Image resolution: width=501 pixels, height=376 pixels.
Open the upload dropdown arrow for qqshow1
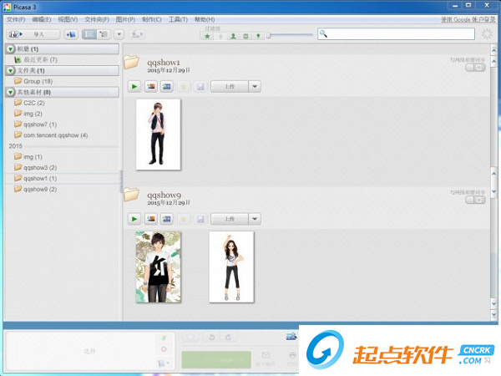tap(255, 86)
